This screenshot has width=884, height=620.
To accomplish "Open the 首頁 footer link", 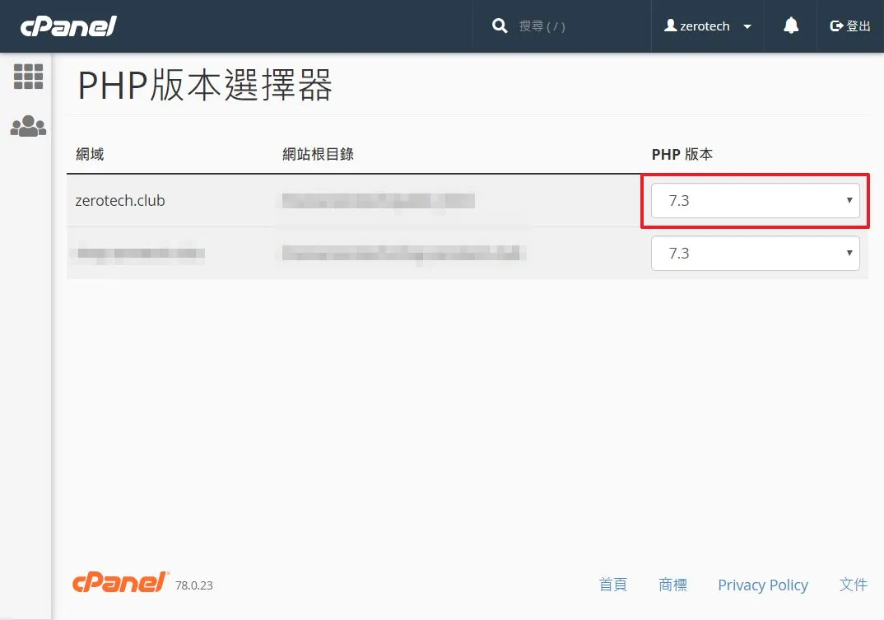I will (613, 585).
